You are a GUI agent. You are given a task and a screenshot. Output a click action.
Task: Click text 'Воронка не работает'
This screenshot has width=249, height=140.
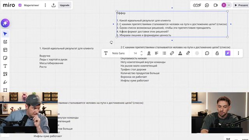[134, 77]
